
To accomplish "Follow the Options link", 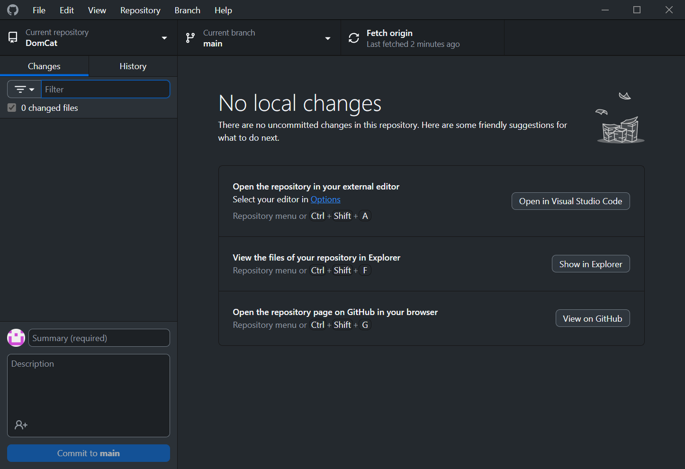I will click(x=325, y=199).
